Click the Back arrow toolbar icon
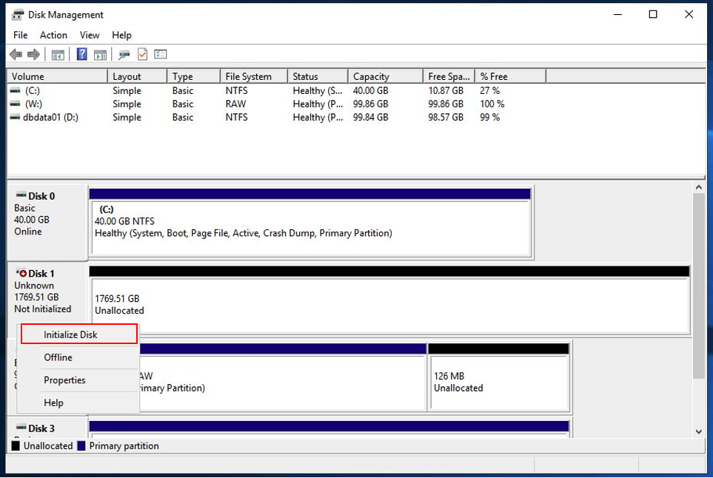 tap(16, 55)
